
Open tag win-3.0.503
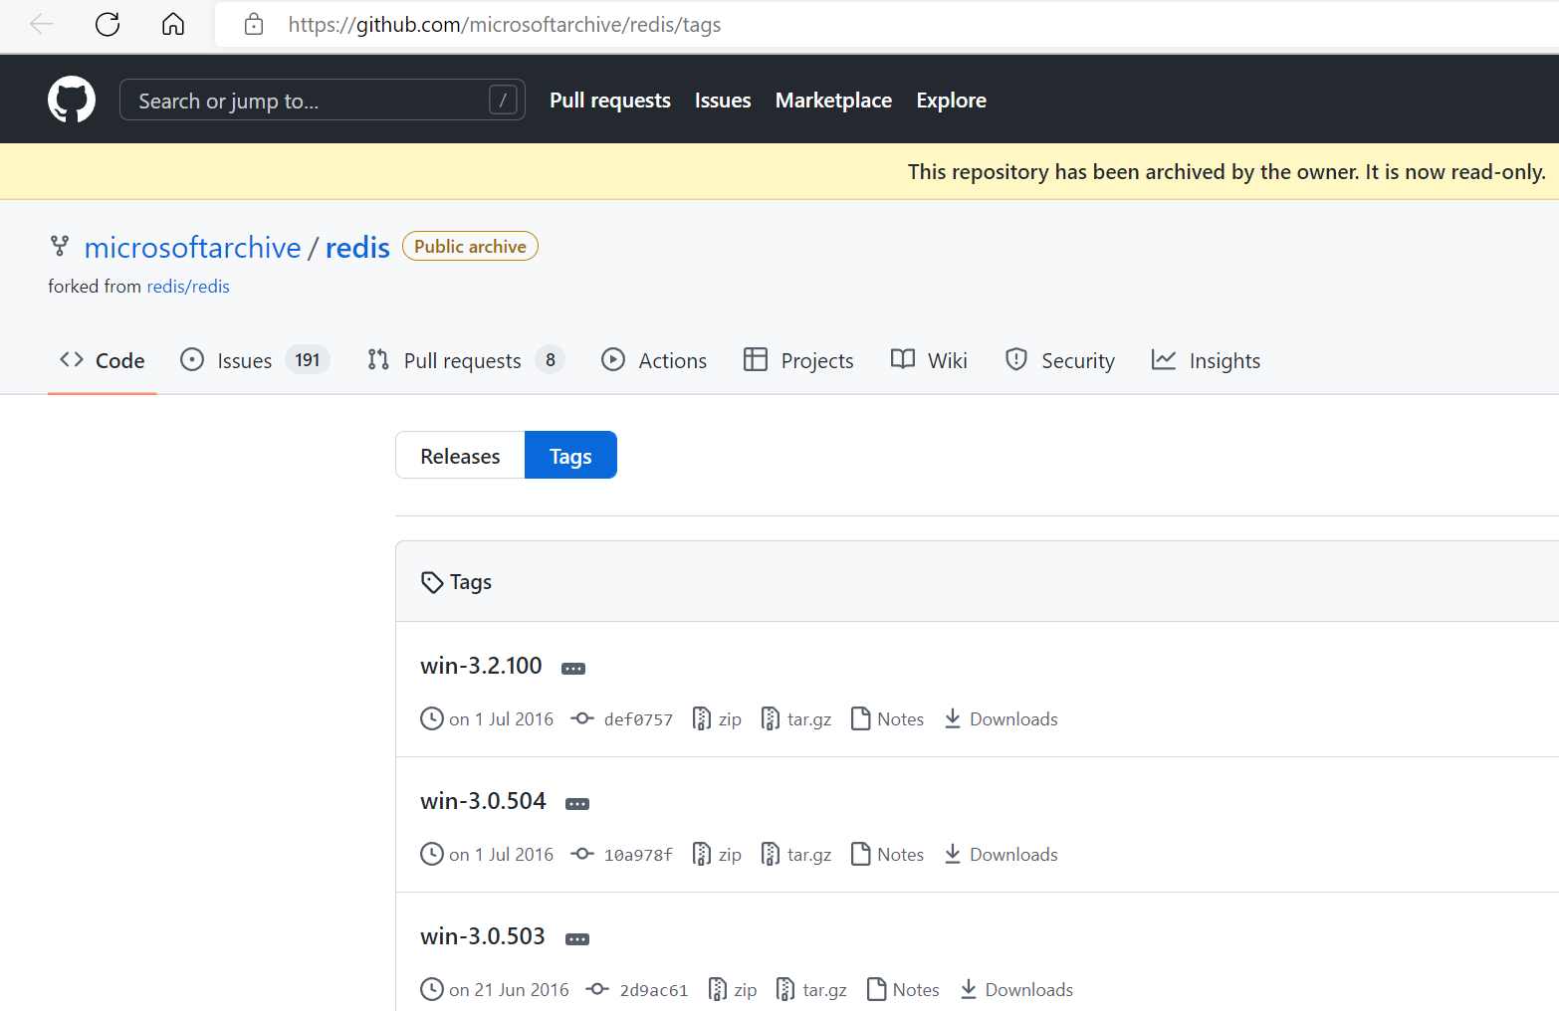(x=483, y=936)
